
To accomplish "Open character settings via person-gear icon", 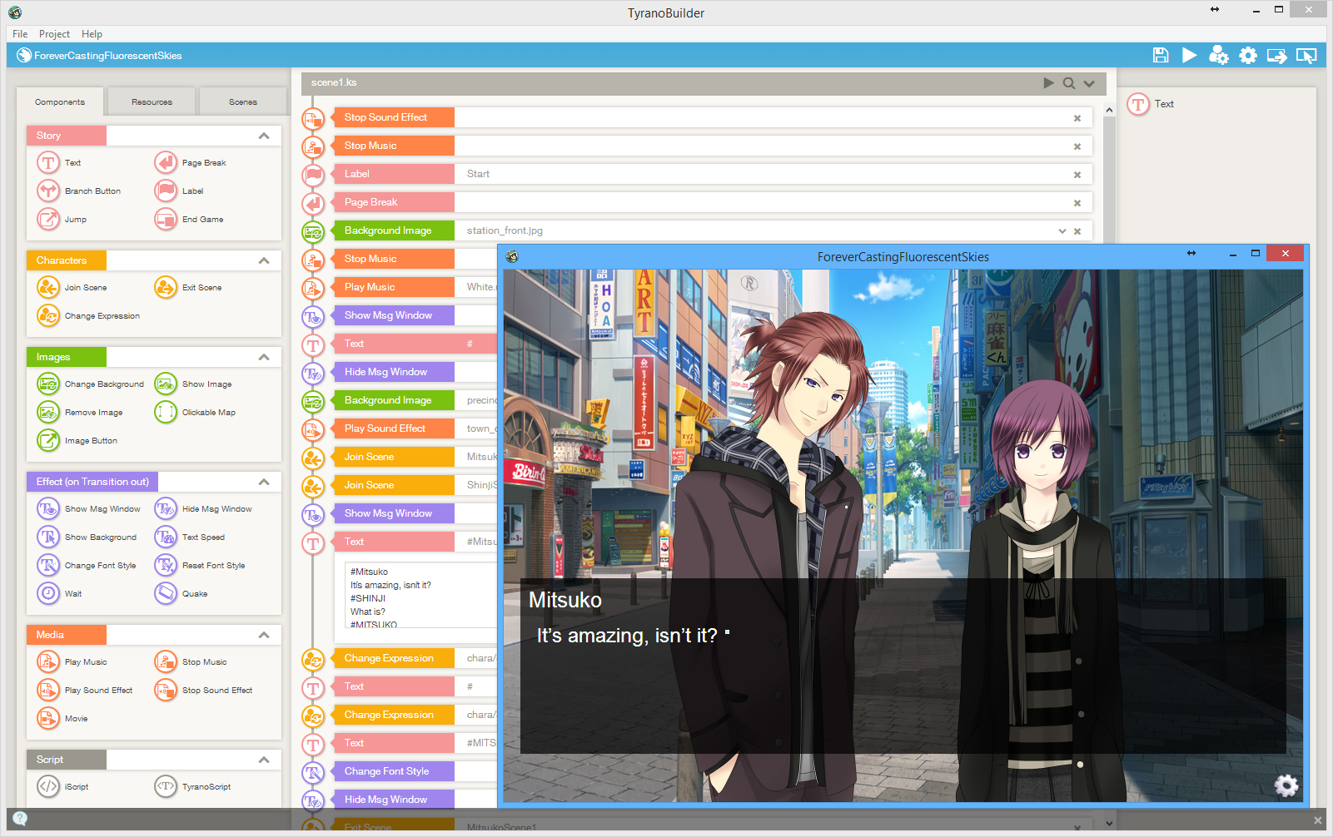I will 1219,55.
